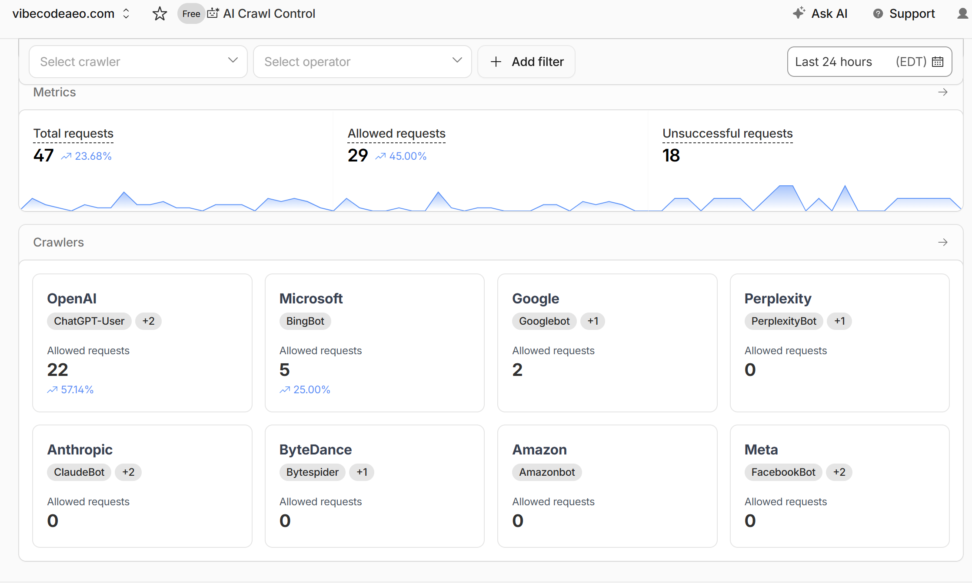Click the 57.14% trend on OpenAI card
This screenshot has width=972, height=586.
coord(70,389)
